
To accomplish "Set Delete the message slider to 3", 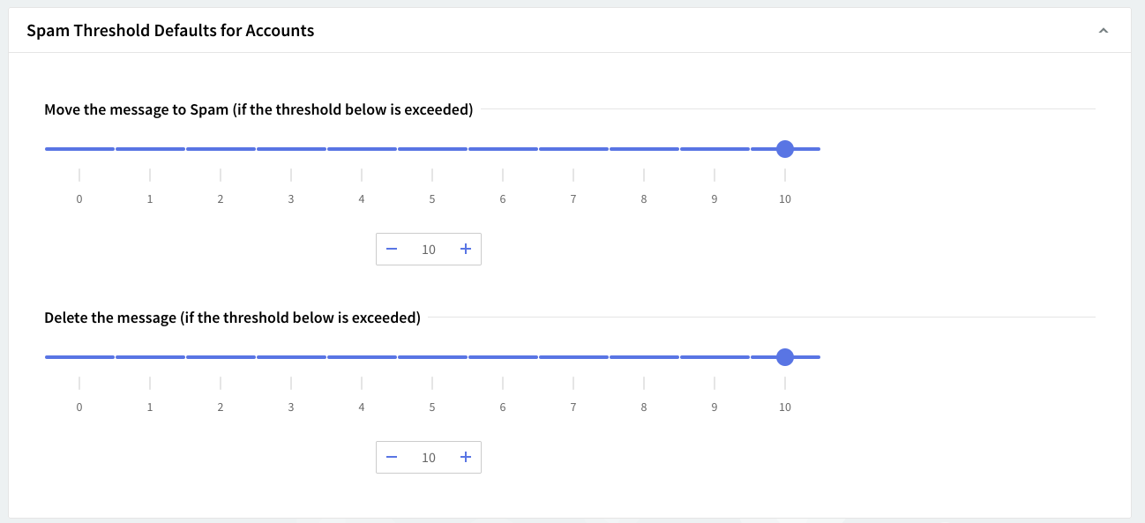I will tap(291, 357).
